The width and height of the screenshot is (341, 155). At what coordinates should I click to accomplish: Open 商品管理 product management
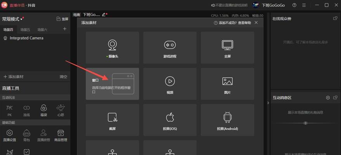pyautogui.click(x=61, y=136)
